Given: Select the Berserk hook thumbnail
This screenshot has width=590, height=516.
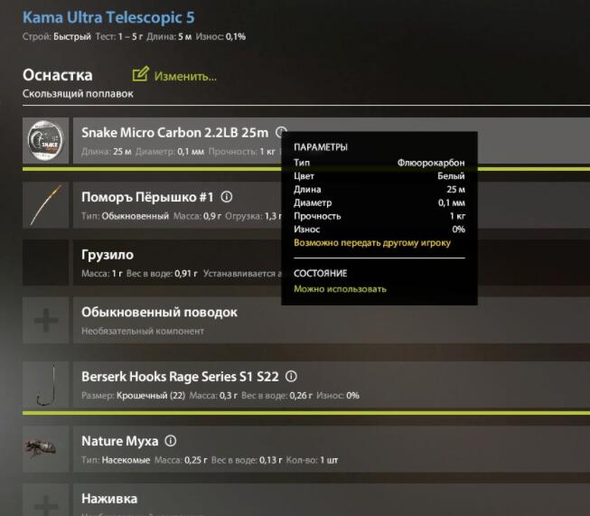Looking at the screenshot, I should point(45,385).
